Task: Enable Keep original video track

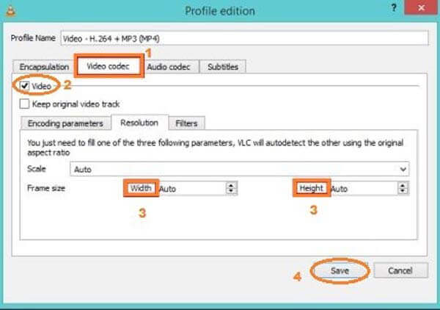Action: 26,104
